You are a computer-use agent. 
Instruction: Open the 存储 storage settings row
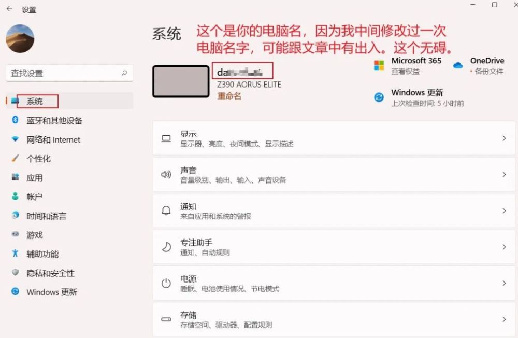334,319
